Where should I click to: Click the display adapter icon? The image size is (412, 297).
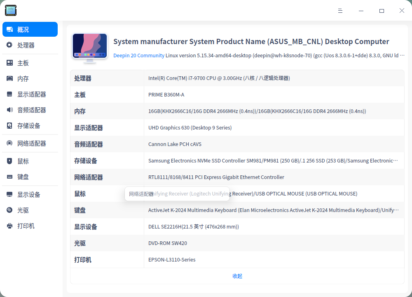pyautogui.click(x=9, y=94)
